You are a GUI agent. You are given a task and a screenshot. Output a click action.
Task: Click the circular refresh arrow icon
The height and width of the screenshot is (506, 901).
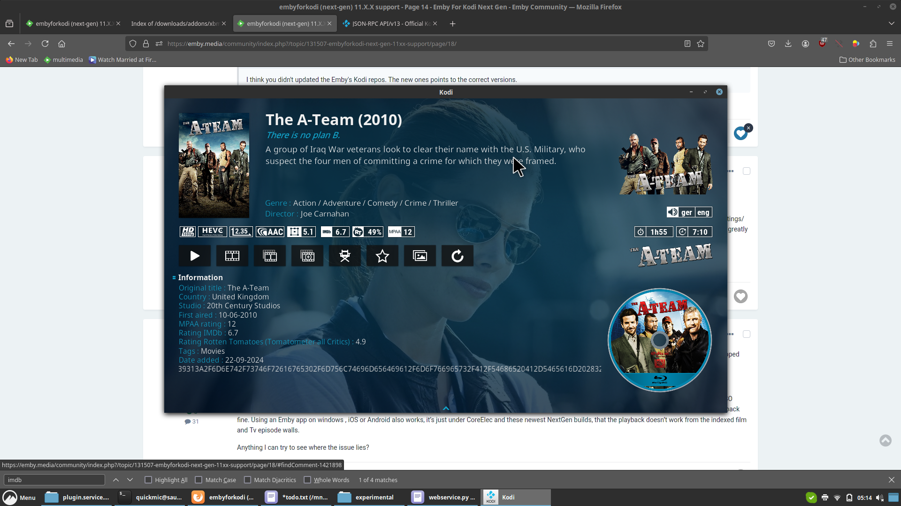pyautogui.click(x=458, y=256)
